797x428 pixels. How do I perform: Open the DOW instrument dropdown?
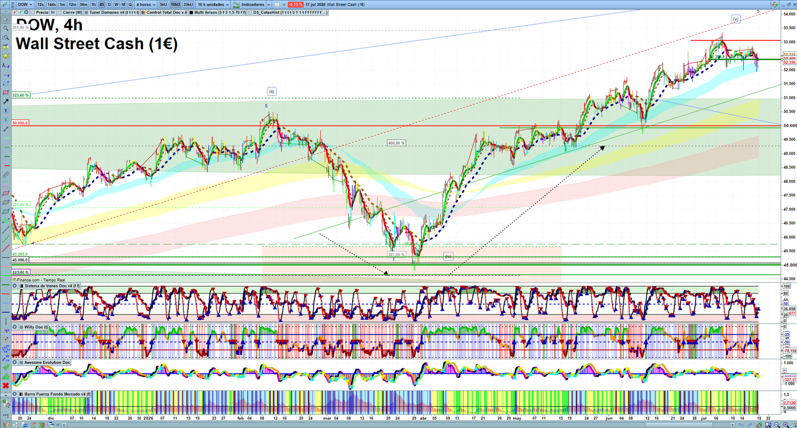25,4
